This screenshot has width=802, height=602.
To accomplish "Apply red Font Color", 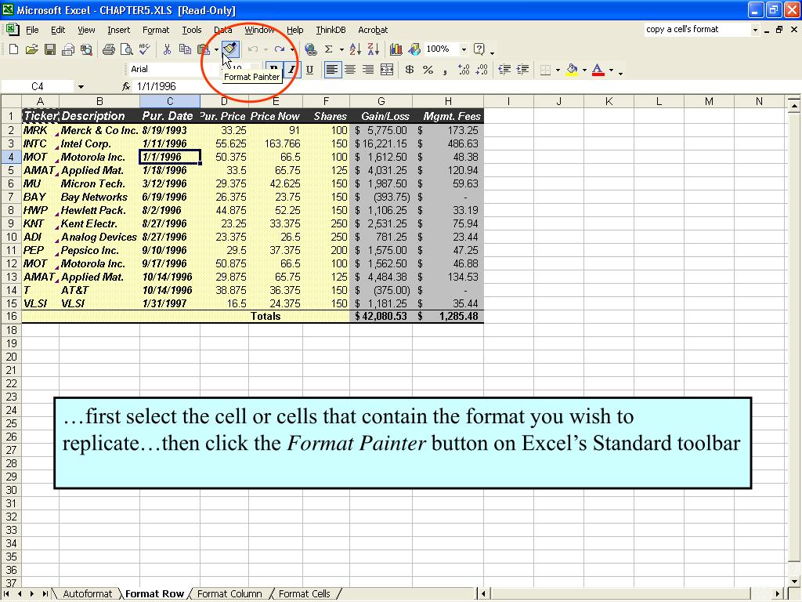I will click(x=598, y=70).
